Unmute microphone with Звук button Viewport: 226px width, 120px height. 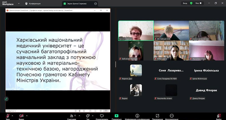(8, 116)
